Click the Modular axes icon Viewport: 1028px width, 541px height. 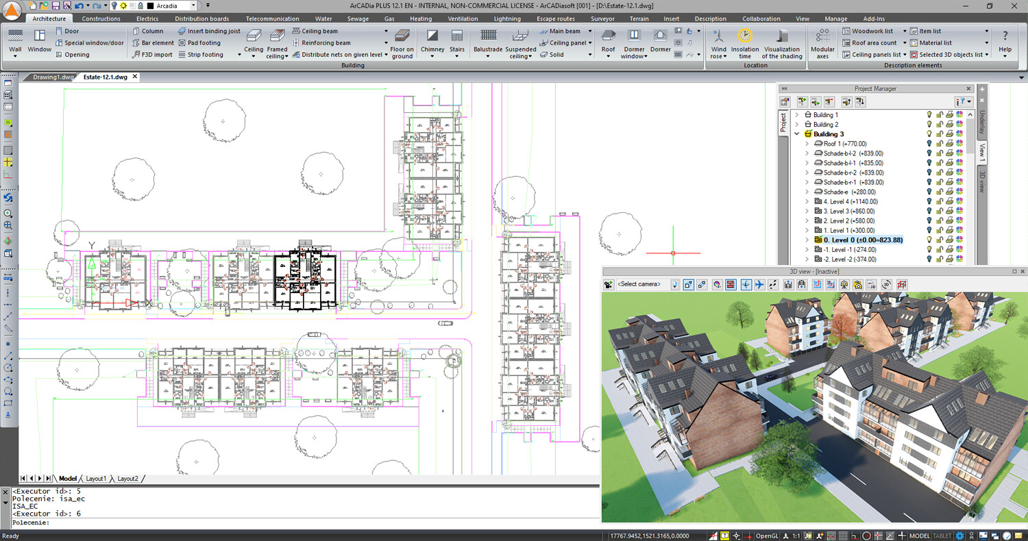(x=822, y=41)
